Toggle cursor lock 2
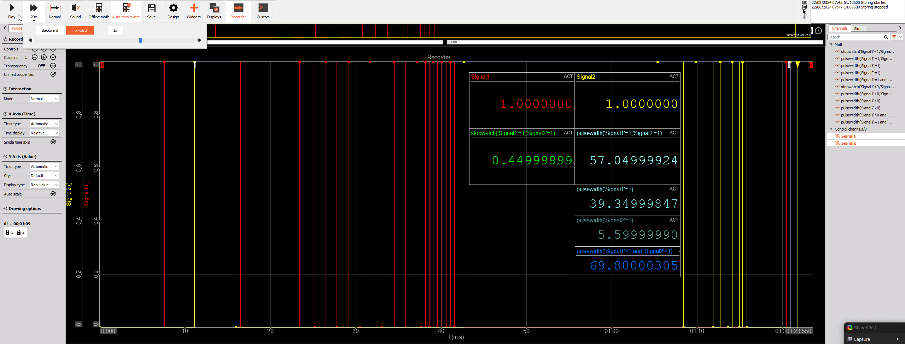Image resolution: width=905 pixels, height=344 pixels. [21, 232]
